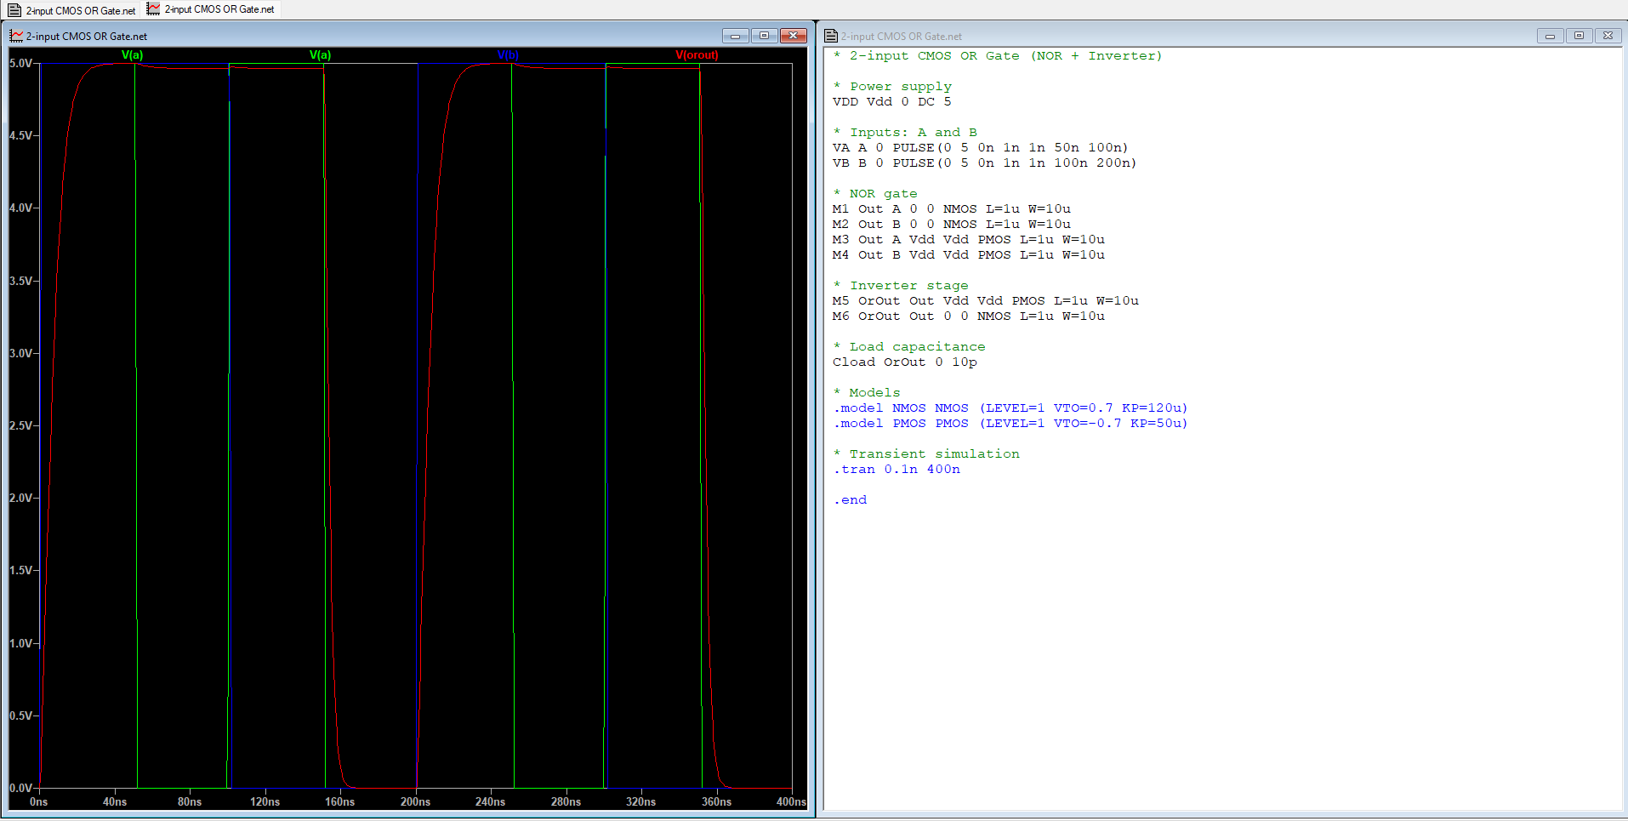
Task: Switch to the waveform plot tab
Action: [211, 9]
